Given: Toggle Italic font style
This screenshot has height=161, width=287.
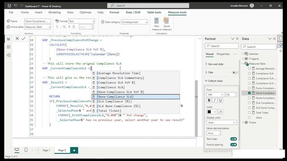Looking at the screenshot, I should coord(215,100).
